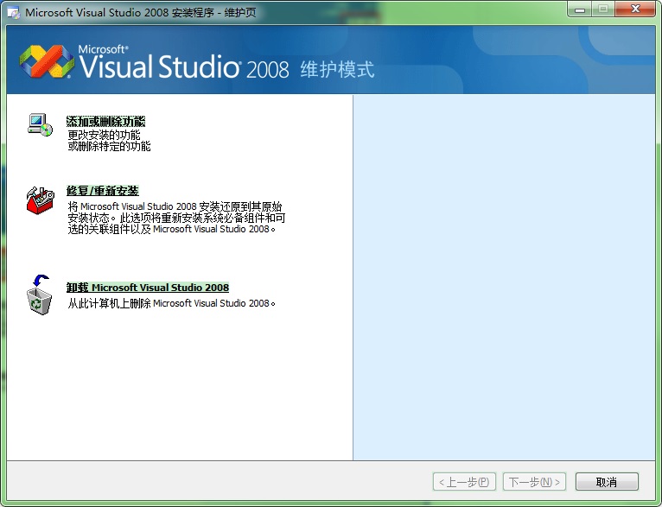Open the 添加或删除功能 link

tap(105, 122)
